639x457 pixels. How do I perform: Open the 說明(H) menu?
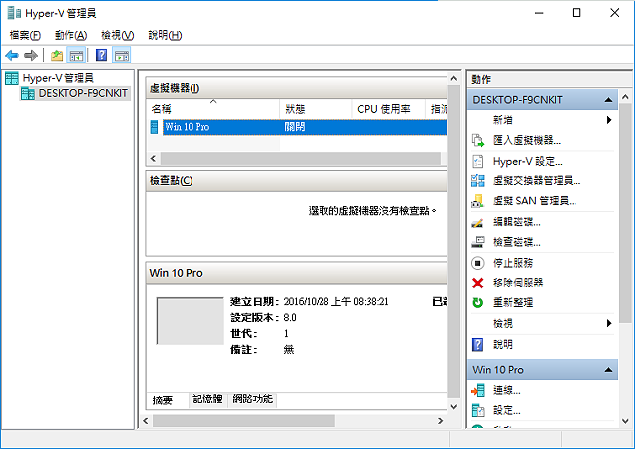pyautogui.click(x=165, y=35)
